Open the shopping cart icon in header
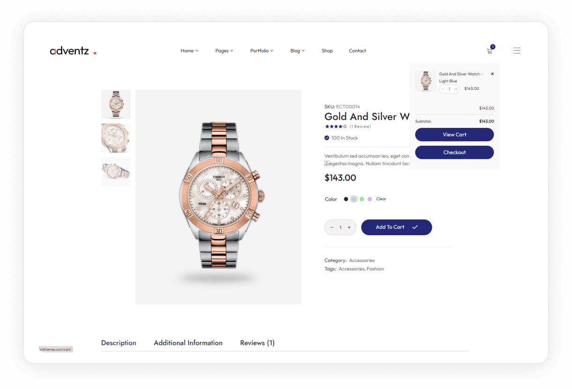The height and width of the screenshot is (389, 572). (x=490, y=50)
